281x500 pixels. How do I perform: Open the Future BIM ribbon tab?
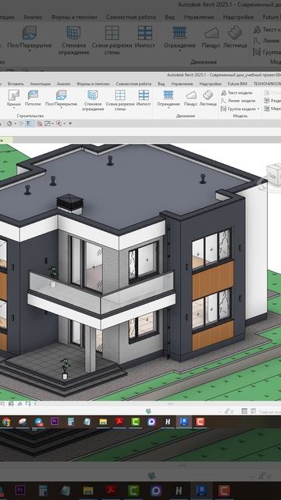pyautogui.click(x=237, y=84)
